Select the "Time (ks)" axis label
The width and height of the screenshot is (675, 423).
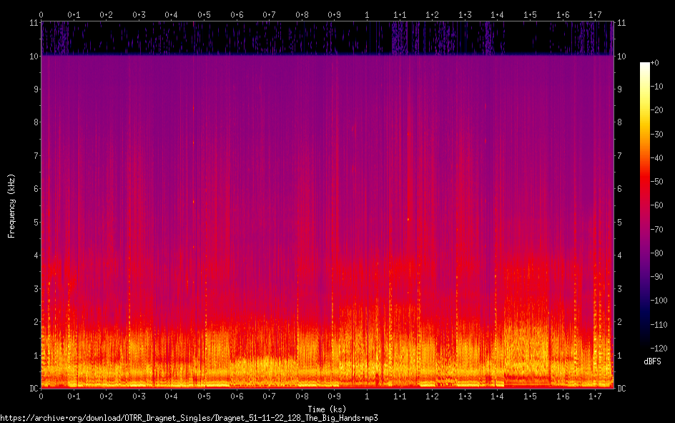[x=327, y=409]
